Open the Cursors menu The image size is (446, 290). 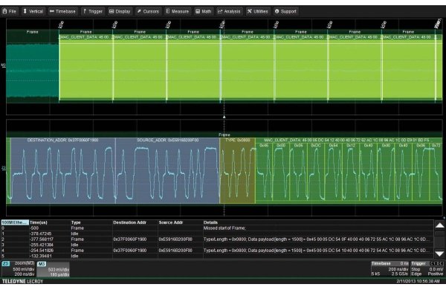tap(148, 11)
